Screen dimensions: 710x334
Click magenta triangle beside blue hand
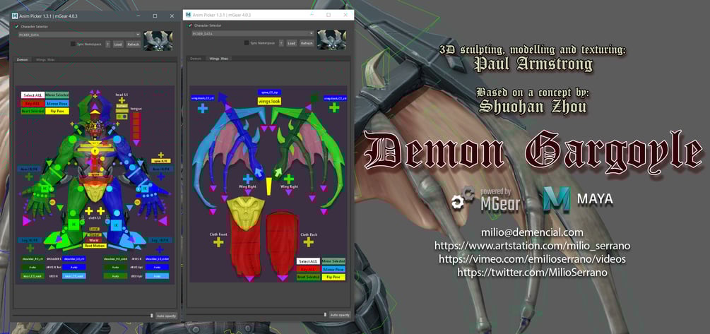163,221
